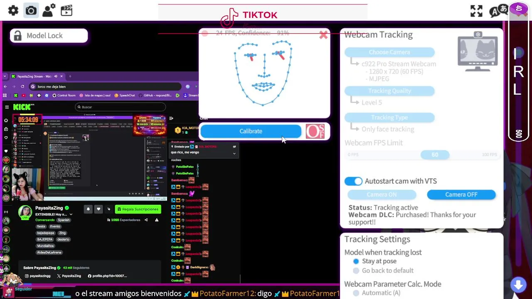Open the Choose Camera selector
This screenshot has width=532, height=299.
389,52
